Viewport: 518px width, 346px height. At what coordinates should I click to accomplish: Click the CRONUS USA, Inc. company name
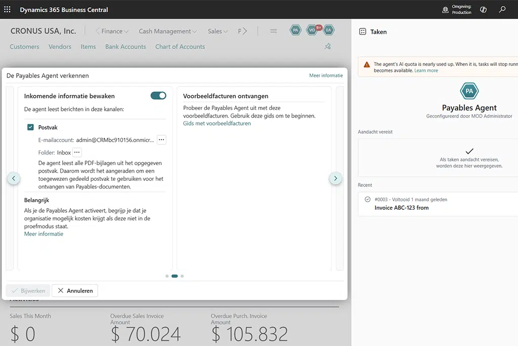point(44,31)
